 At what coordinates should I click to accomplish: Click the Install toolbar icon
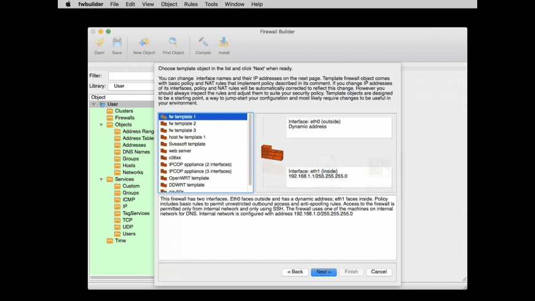click(224, 42)
